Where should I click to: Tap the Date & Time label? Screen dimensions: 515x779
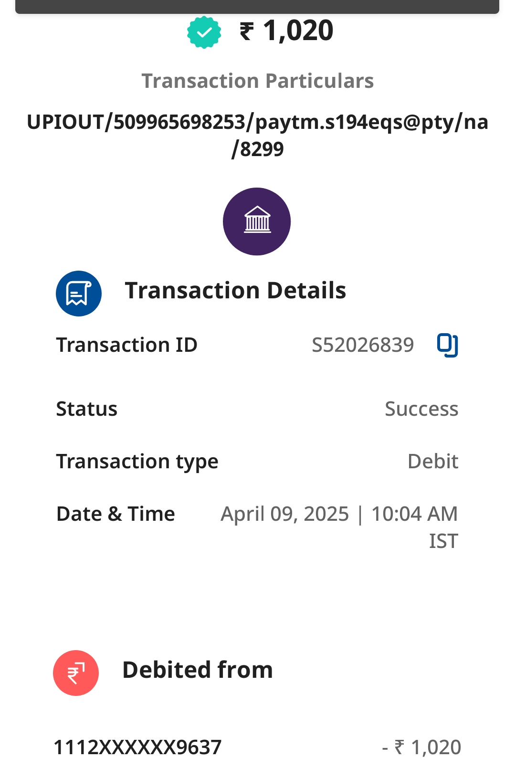click(x=116, y=514)
